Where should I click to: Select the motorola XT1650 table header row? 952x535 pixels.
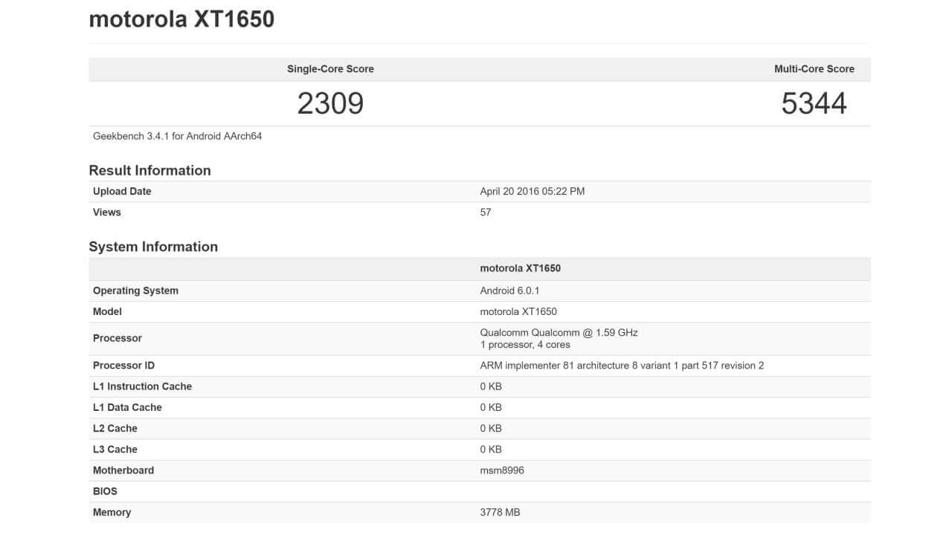tap(521, 267)
